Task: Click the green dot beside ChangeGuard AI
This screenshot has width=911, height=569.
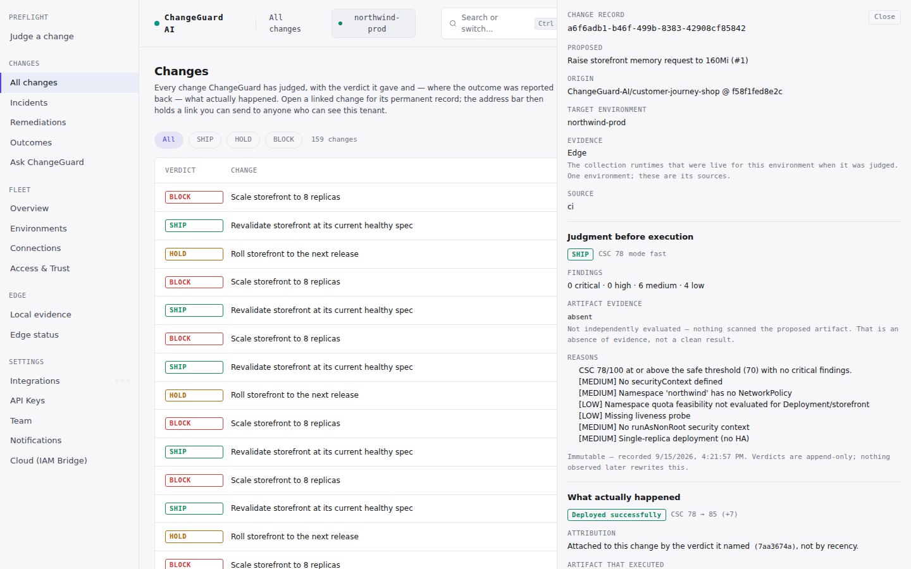Action: pos(157,23)
